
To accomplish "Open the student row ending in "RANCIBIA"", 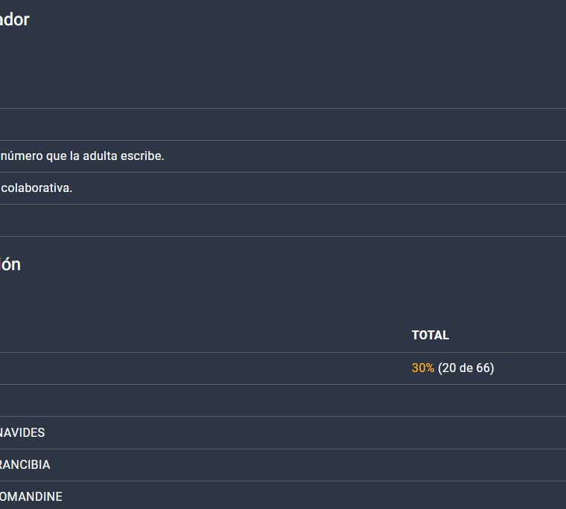I will pyautogui.click(x=25, y=465).
